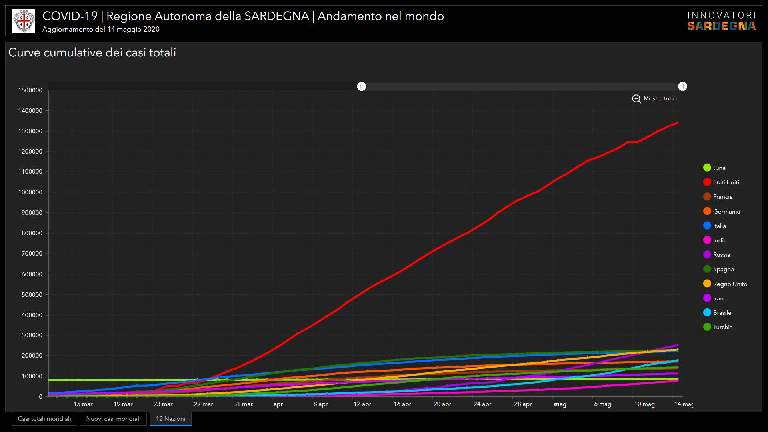Image resolution: width=768 pixels, height=432 pixels.
Task: Click the pink India legend circle
Action: tap(707, 240)
